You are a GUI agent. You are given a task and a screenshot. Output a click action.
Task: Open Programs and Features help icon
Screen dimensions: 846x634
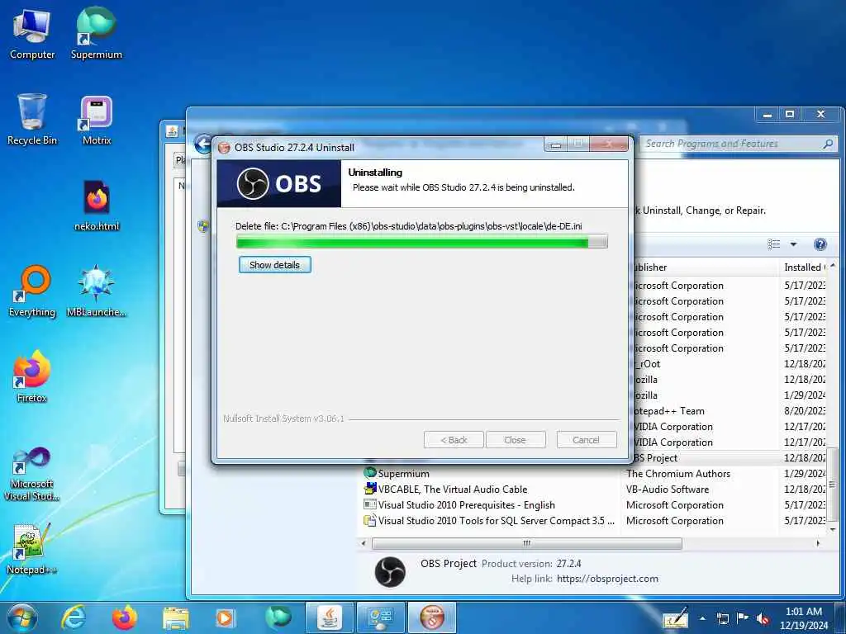(x=820, y=244)
